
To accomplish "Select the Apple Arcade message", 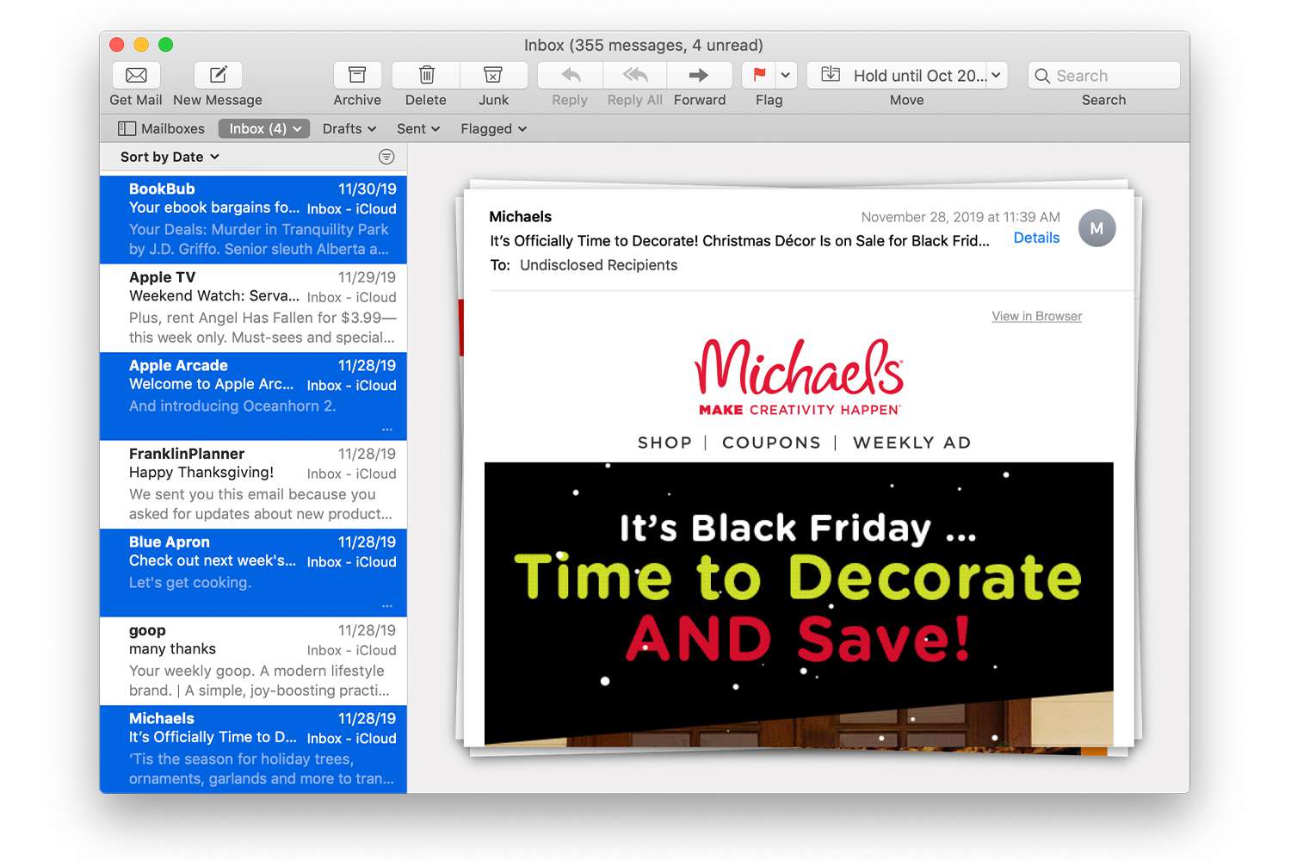I will (x=253, y=396).
